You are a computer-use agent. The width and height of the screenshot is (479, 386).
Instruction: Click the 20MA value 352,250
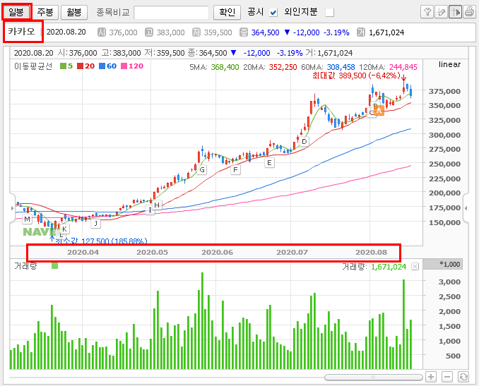pos(283,67)
